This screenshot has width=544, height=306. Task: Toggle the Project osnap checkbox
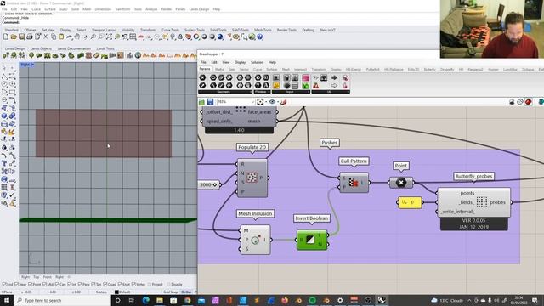point(150,285)
